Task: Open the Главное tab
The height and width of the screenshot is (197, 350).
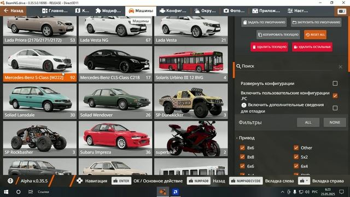Action: tap(55, 11)
